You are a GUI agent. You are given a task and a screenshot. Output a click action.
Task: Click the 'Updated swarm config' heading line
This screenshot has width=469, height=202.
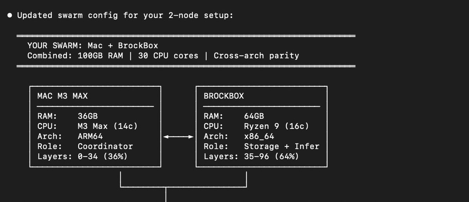pyautogui.click(x=125, y=16)
